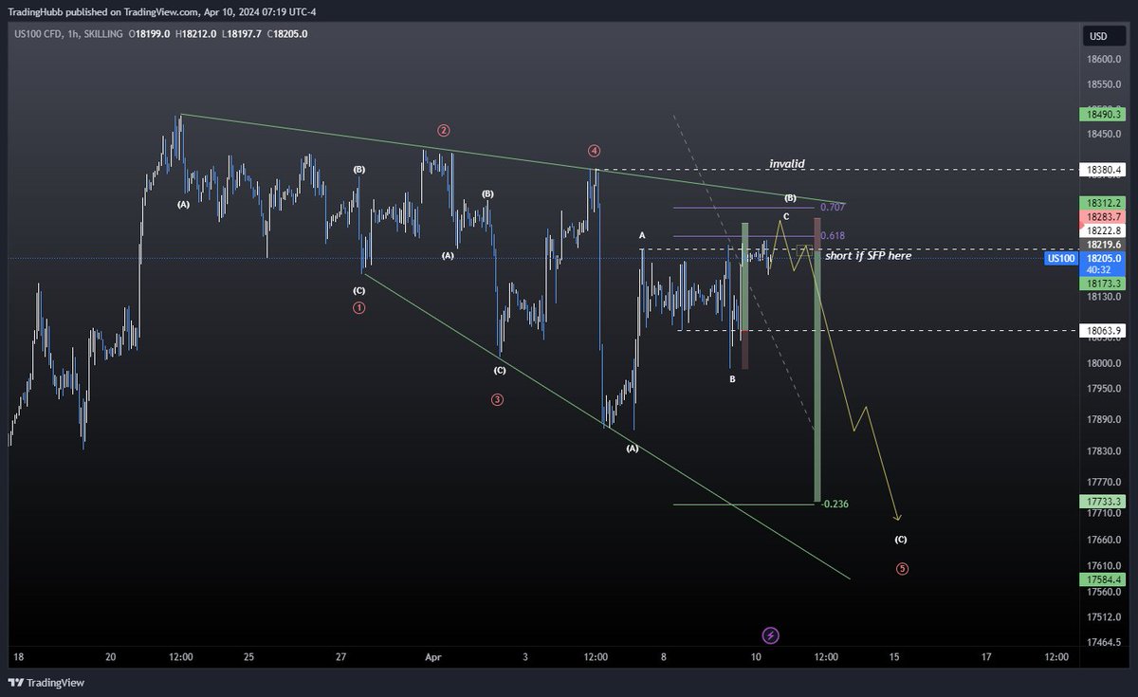1138x697 pixels.
Task: Click the '20' date on time axis
Action: pos(110,656)
